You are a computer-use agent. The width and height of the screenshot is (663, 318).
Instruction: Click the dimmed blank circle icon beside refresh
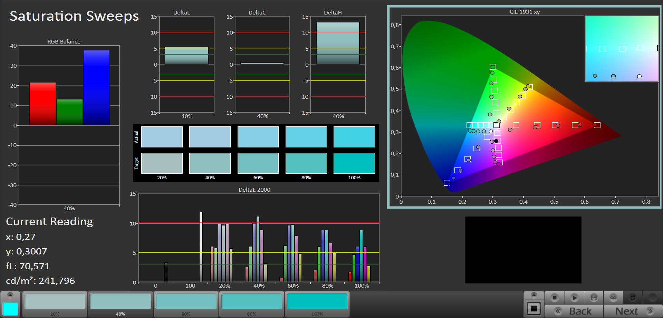[x=652, y=298]
